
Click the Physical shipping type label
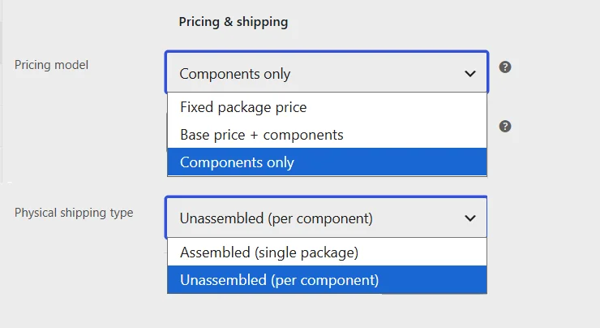tap(74, 213)
